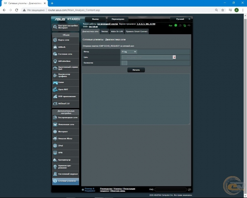
Task: Open AiCloud 2.0 section
Action: [65, 104]
